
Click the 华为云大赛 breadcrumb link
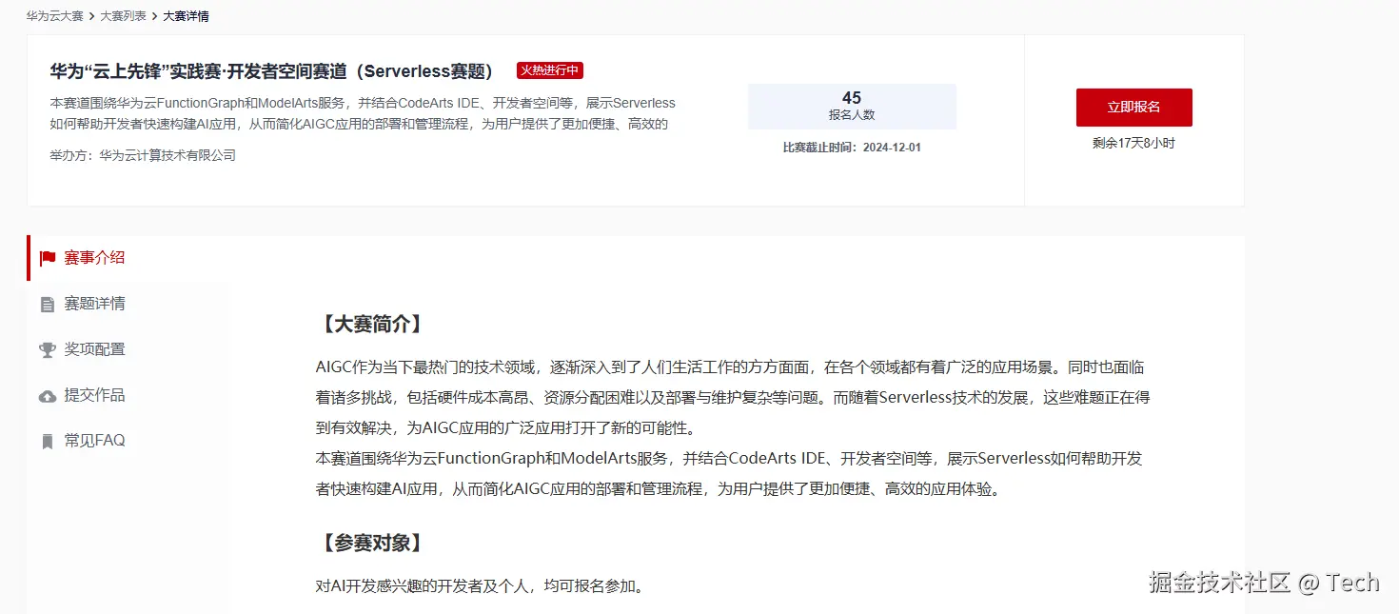coord(55,16)
